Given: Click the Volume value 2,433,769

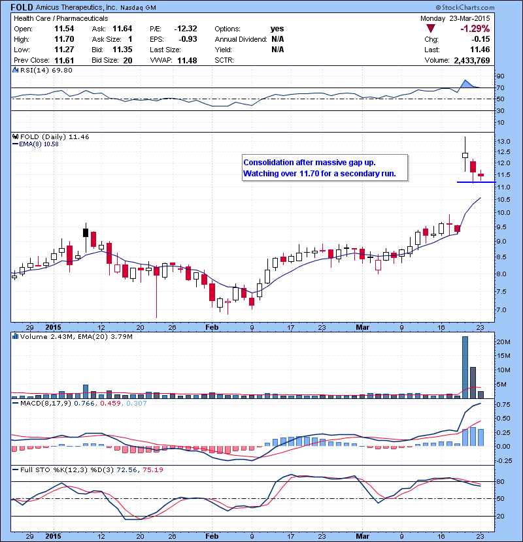Looking at the screenshot, I should (x=472, y=61).
